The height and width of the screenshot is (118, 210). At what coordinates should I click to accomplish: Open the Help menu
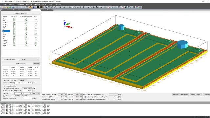58,4
